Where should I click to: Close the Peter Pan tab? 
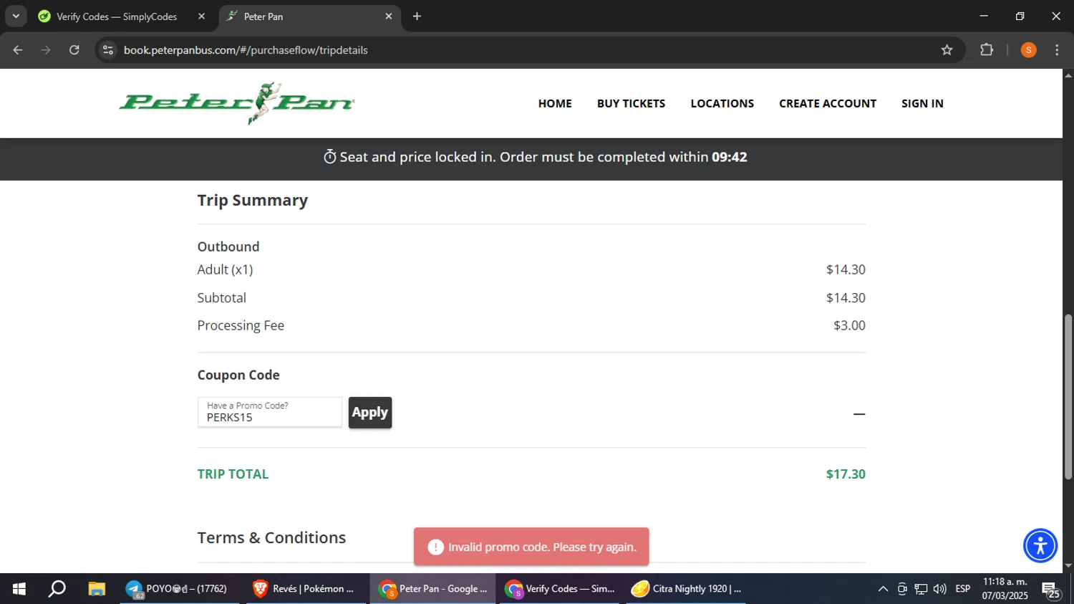click(x=389, y=16)
